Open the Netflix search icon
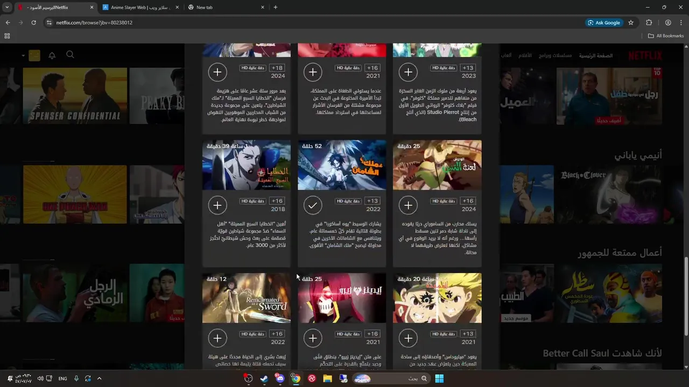This screenshot has height=387, width=689. click(70, 55)
